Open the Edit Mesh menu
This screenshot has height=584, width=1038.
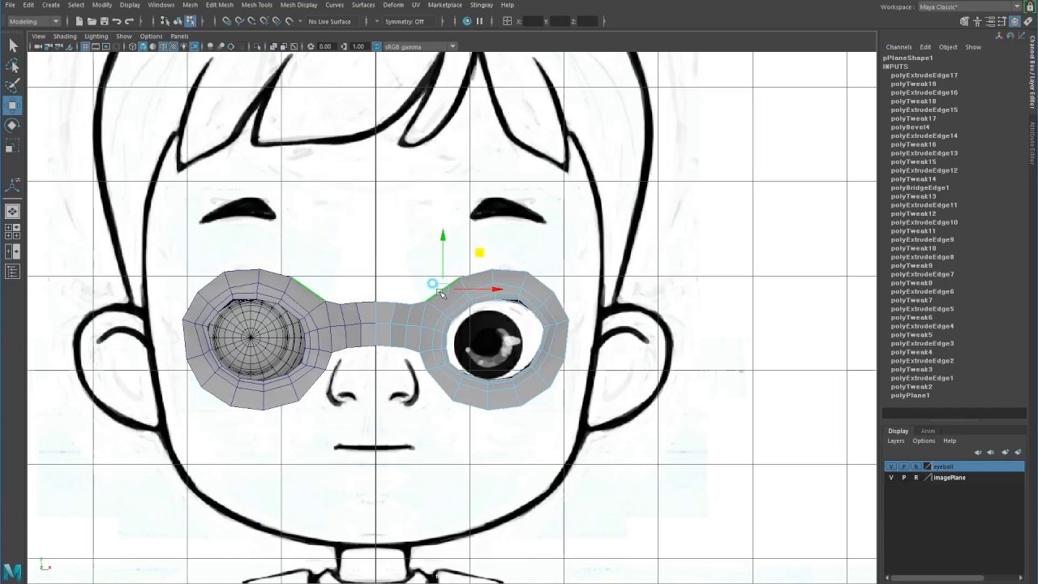pos(220,5)
